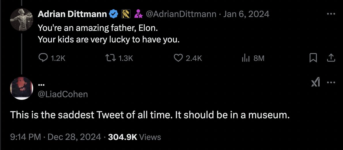
Task: View analytics showing 8M views
Action: pyautogui.click(x=245, y=58)
